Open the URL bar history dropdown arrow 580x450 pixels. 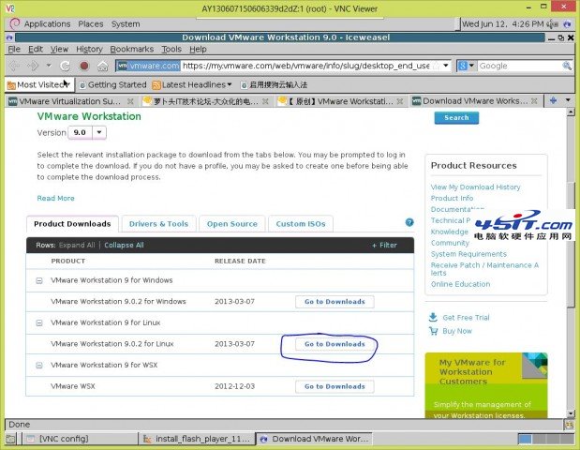[x=446, y=66]
